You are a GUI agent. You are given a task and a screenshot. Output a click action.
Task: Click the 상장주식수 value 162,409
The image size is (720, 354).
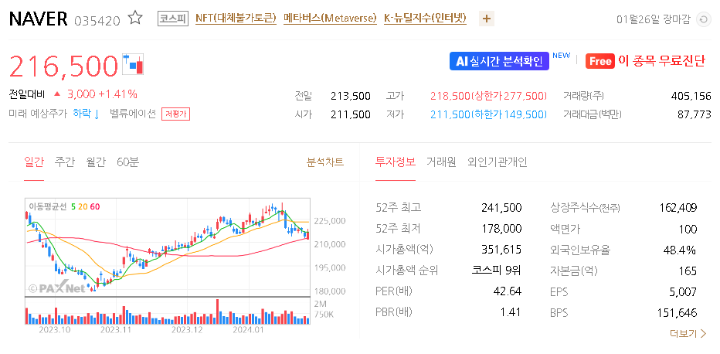pyautogui.click(x=677, y=208)
